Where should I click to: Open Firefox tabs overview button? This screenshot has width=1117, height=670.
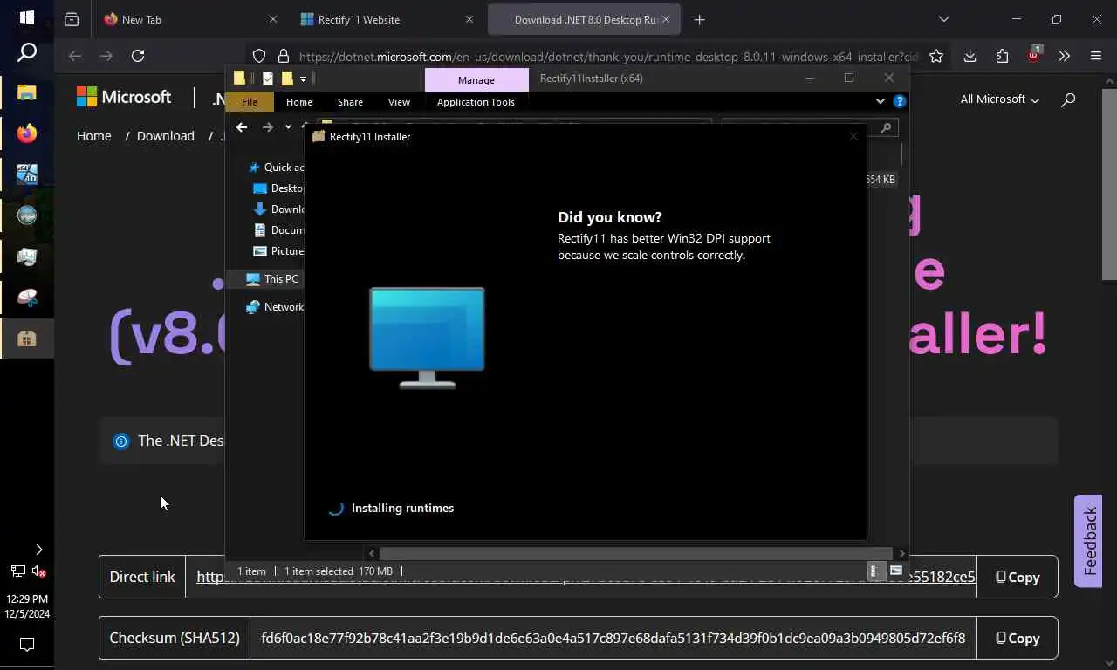(x=72, y=19)
